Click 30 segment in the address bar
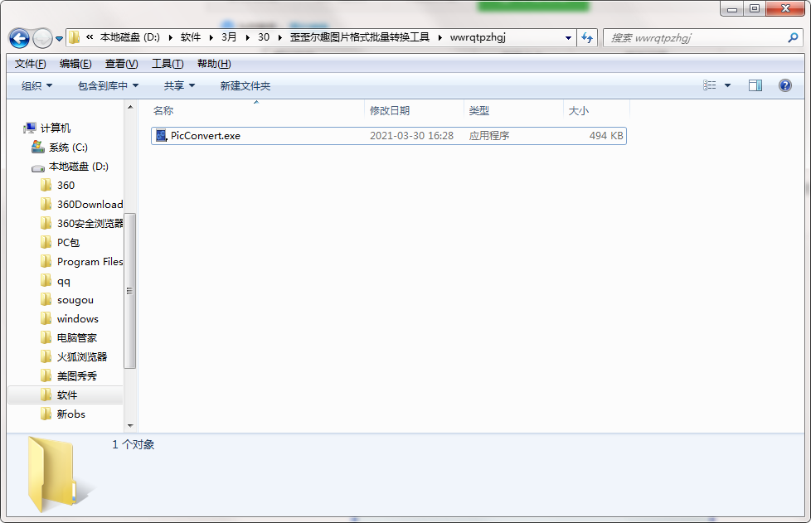811x523 pixels. pyautogui.click(x=264, y=37)
